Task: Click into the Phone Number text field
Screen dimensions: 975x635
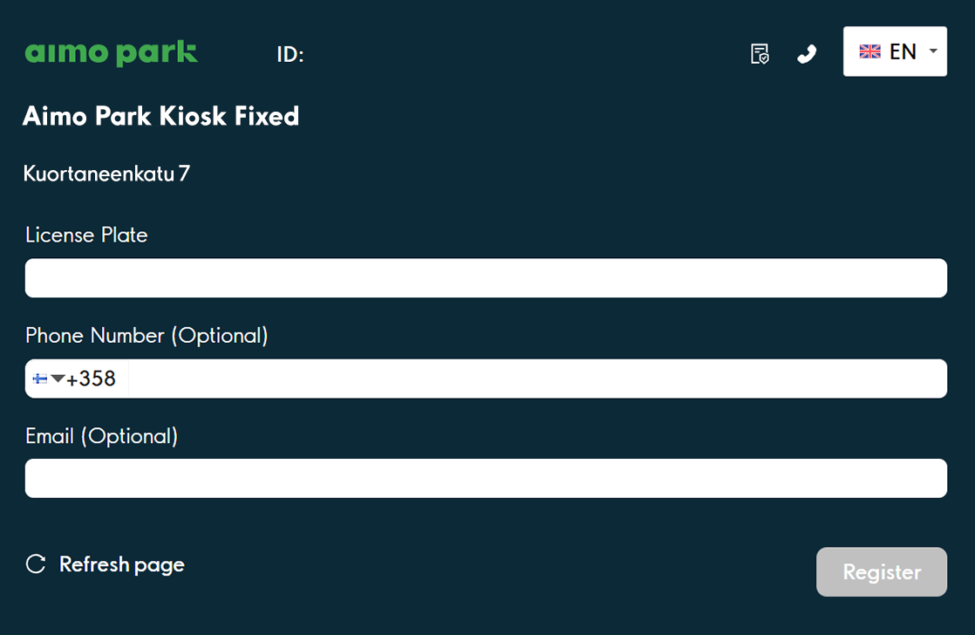Action: [x=536, y=379]
